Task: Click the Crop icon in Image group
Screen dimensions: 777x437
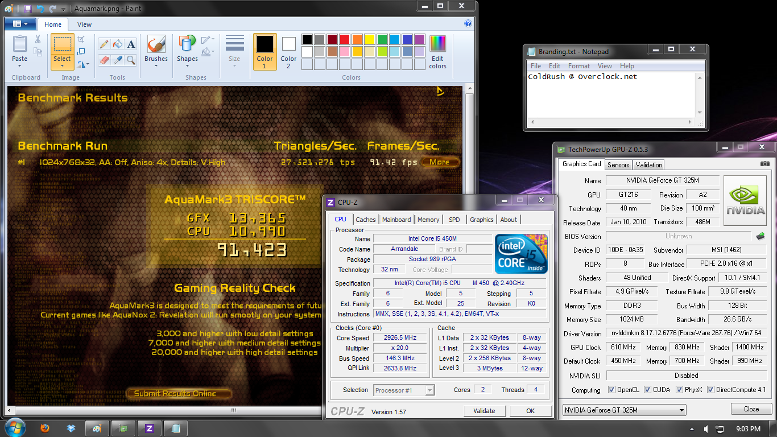Action: (x=81, y=39)
